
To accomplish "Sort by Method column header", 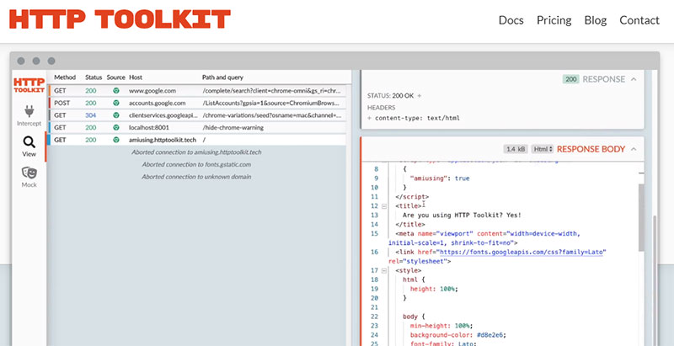I will coord(65,77).
